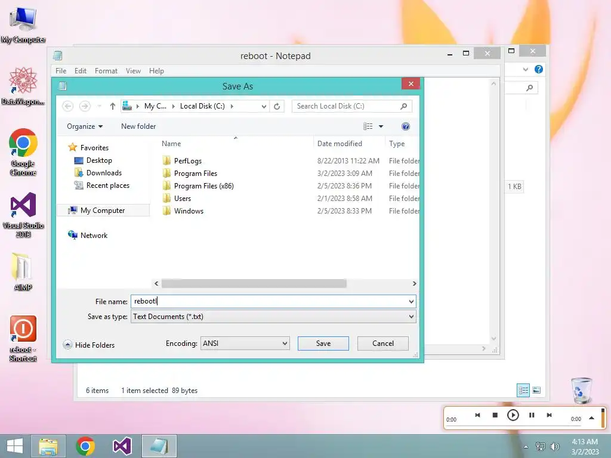The image size is (611, 458).
Task: Change the view layout icon in Save As
Action: 368,126
